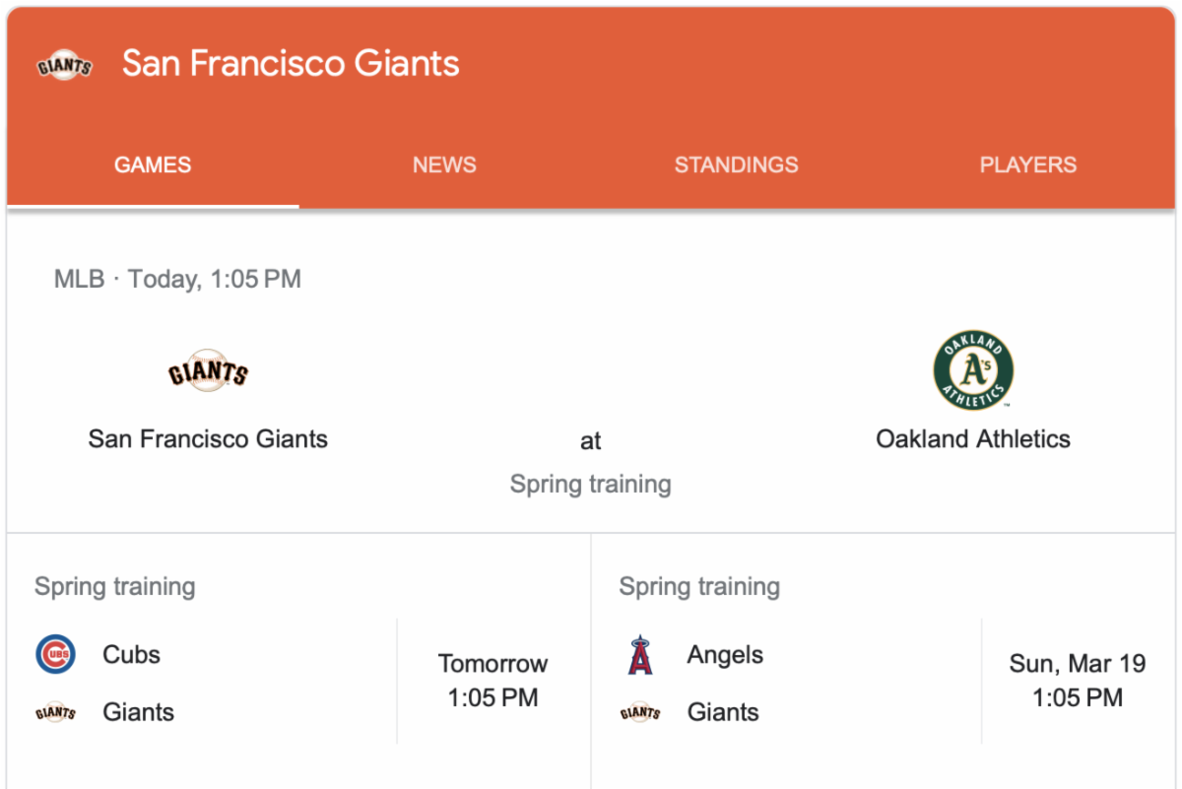Click the Giants logo in the header
1182x789 pixels.
64,66
